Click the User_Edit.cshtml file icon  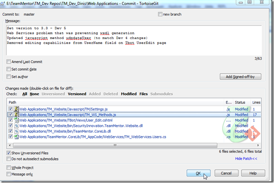click(16, 120)
